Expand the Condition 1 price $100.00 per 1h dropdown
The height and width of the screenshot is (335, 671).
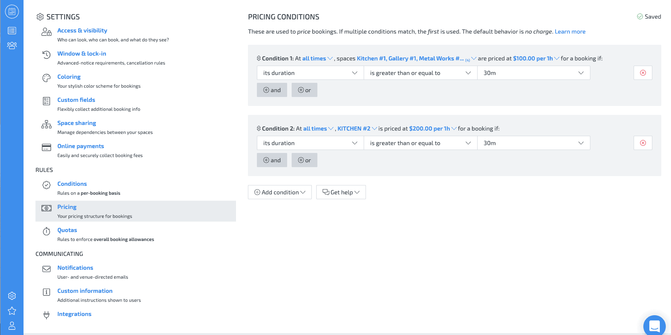click(x=536, y=59)
